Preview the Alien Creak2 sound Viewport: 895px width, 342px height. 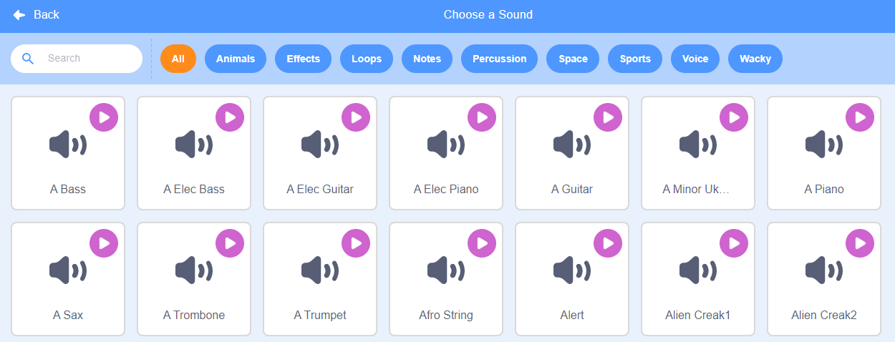860,243
